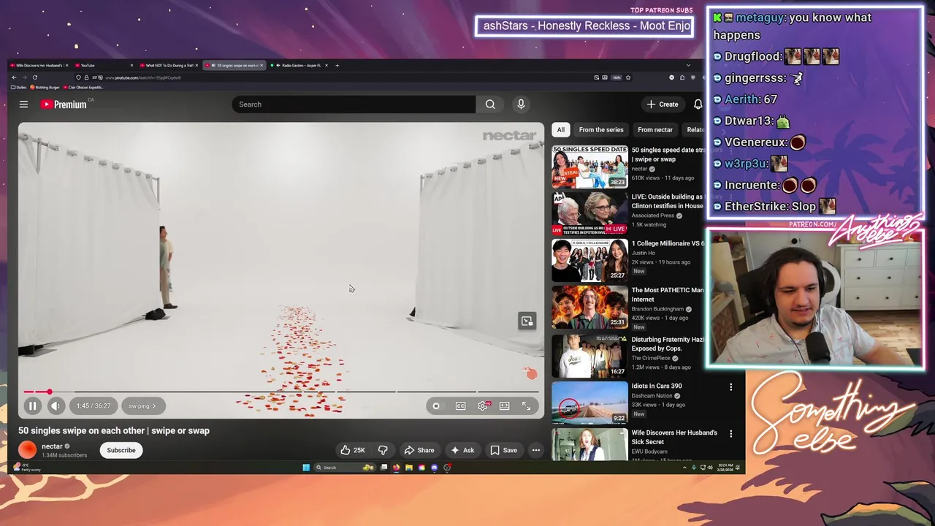Bookmark this page star icon

627,77
